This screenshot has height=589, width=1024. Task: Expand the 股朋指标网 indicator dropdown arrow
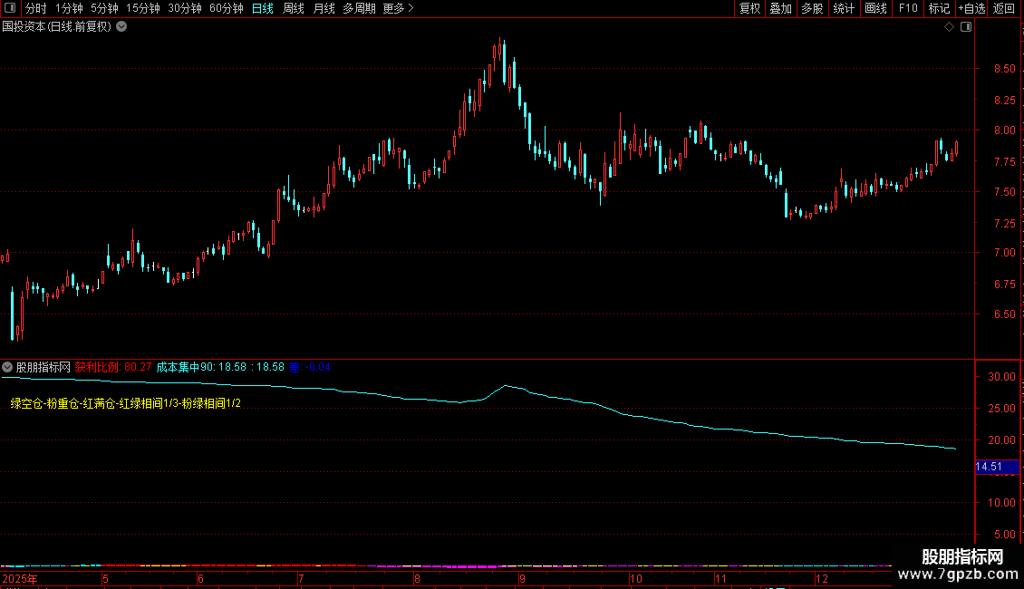8,368
